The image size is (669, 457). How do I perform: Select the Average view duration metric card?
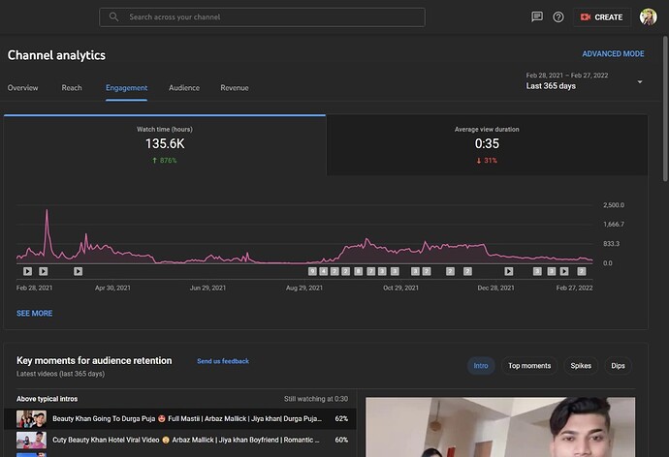pos(487,144)
